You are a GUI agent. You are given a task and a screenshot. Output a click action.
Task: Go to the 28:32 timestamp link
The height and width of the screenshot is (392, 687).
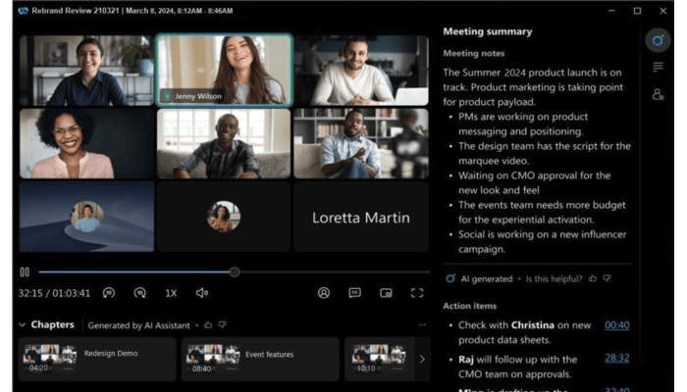[616, 359]
